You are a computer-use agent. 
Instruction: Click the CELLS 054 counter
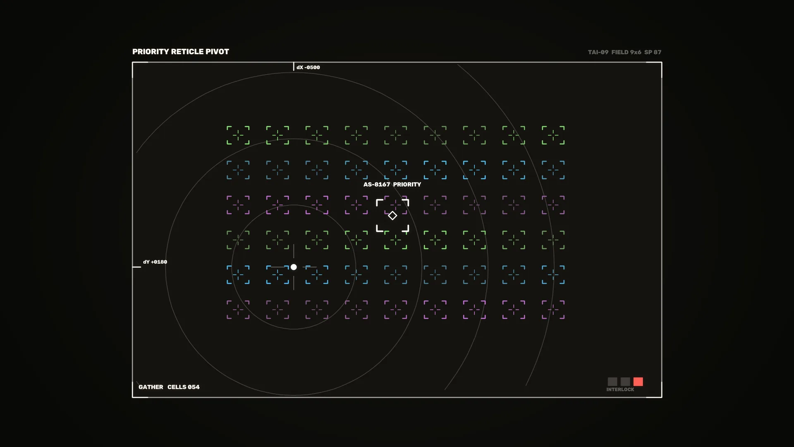pos(184,387)
